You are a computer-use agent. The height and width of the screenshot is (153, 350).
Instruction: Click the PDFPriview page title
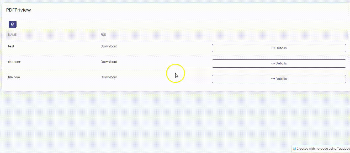click(19, 10)
